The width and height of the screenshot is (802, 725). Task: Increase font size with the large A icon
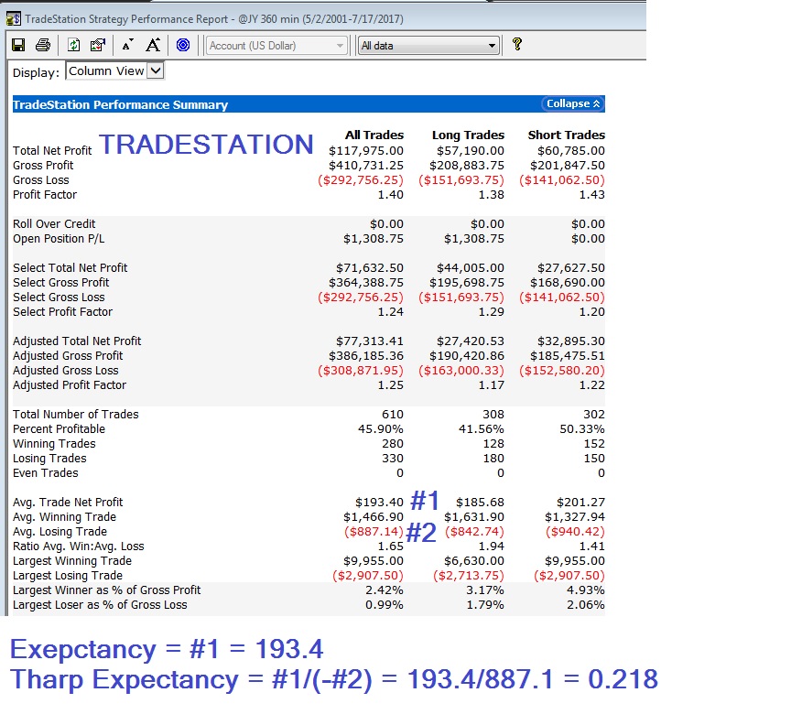click(153, 45)
